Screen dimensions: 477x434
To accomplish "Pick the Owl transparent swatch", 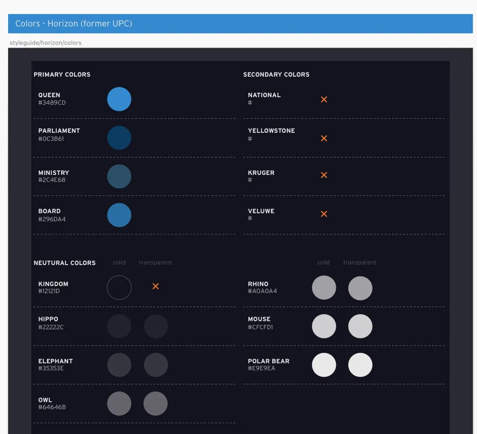I will (156, 404).
